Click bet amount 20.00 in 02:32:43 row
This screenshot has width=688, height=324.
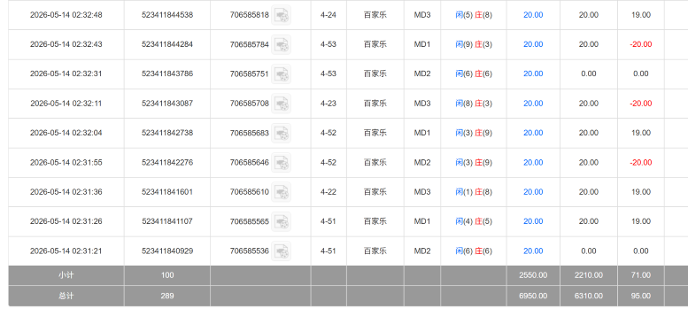tap(533, 44)
